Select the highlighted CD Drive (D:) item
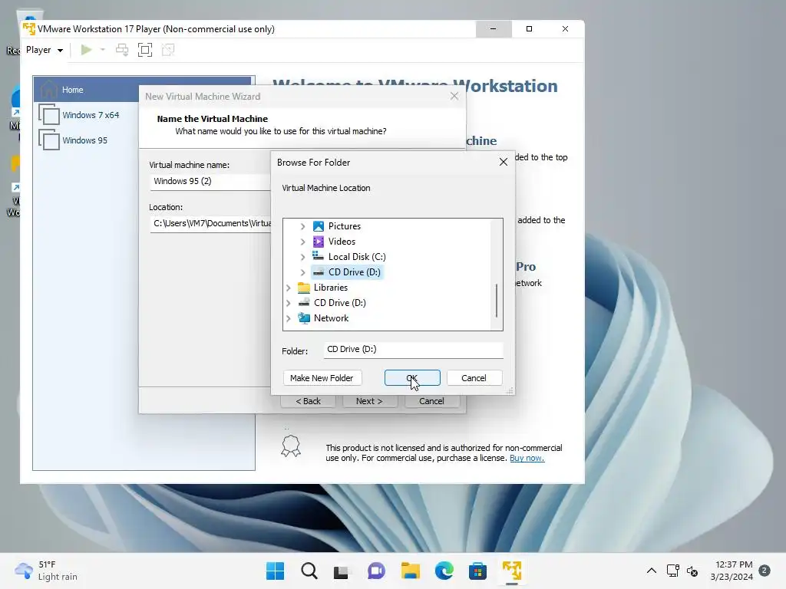Screen dimensions: 786x589 [x=348, y=272]
